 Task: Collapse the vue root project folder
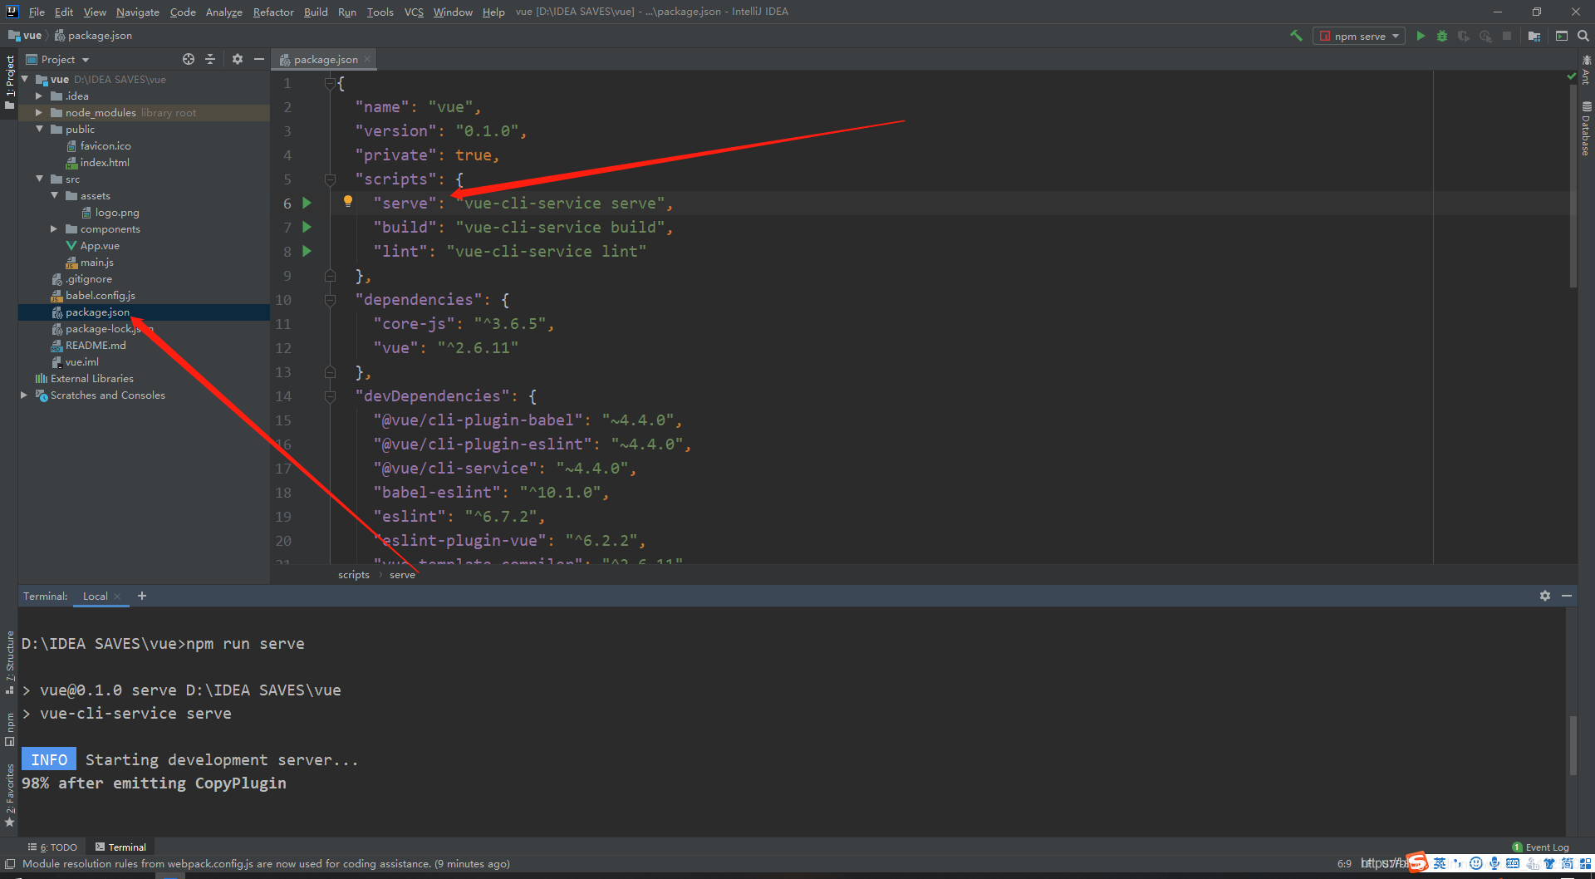[25, 79]
